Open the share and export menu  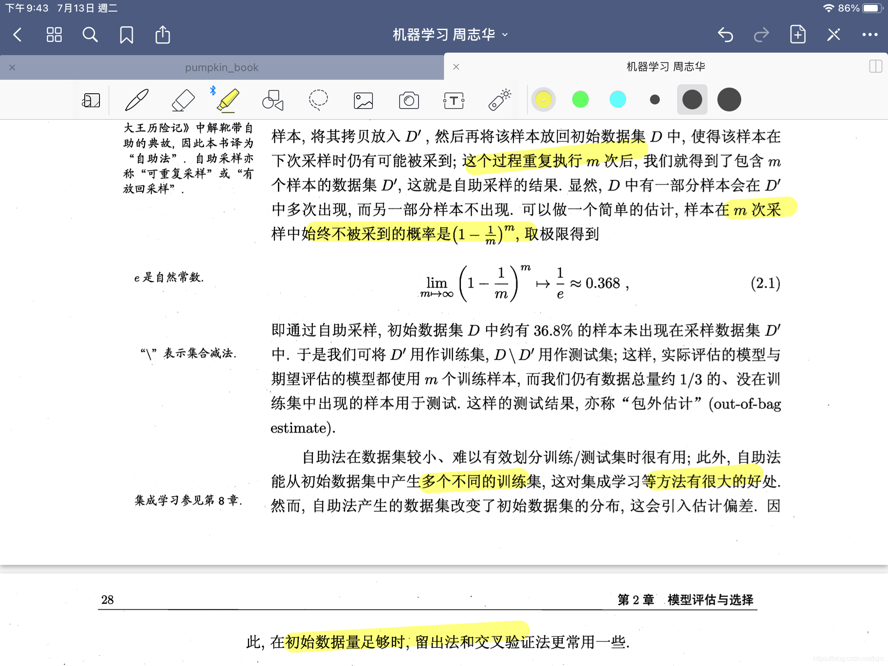point(162,35)
